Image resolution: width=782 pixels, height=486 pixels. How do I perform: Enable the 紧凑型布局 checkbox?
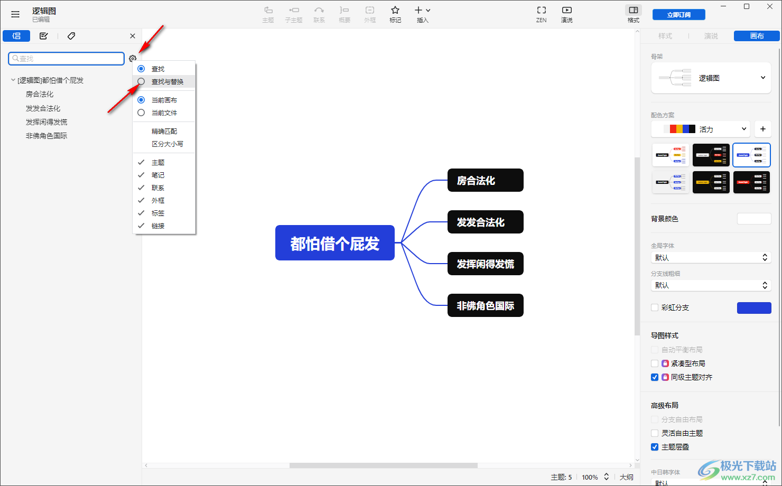point(655,363)
